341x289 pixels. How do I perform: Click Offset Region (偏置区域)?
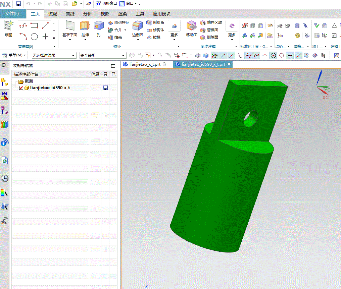(211, 22)
